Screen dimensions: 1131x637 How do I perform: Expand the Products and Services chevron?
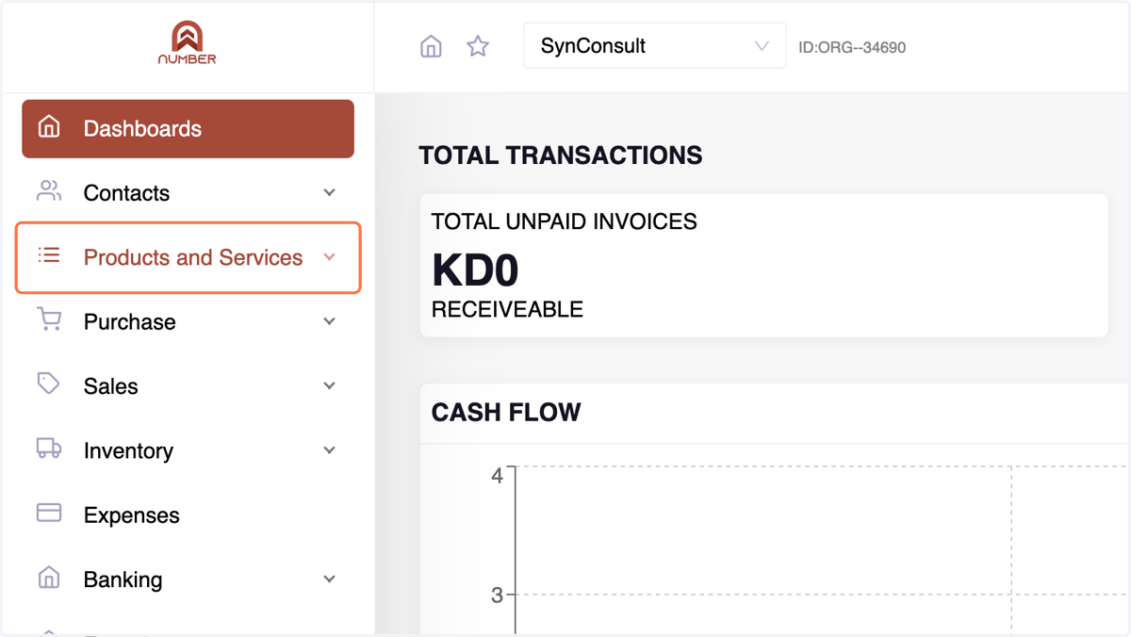pyautogui.click(x=329, y=257)
